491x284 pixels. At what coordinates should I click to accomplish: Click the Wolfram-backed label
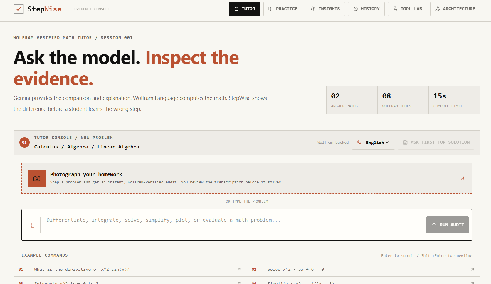coord(333,143)
